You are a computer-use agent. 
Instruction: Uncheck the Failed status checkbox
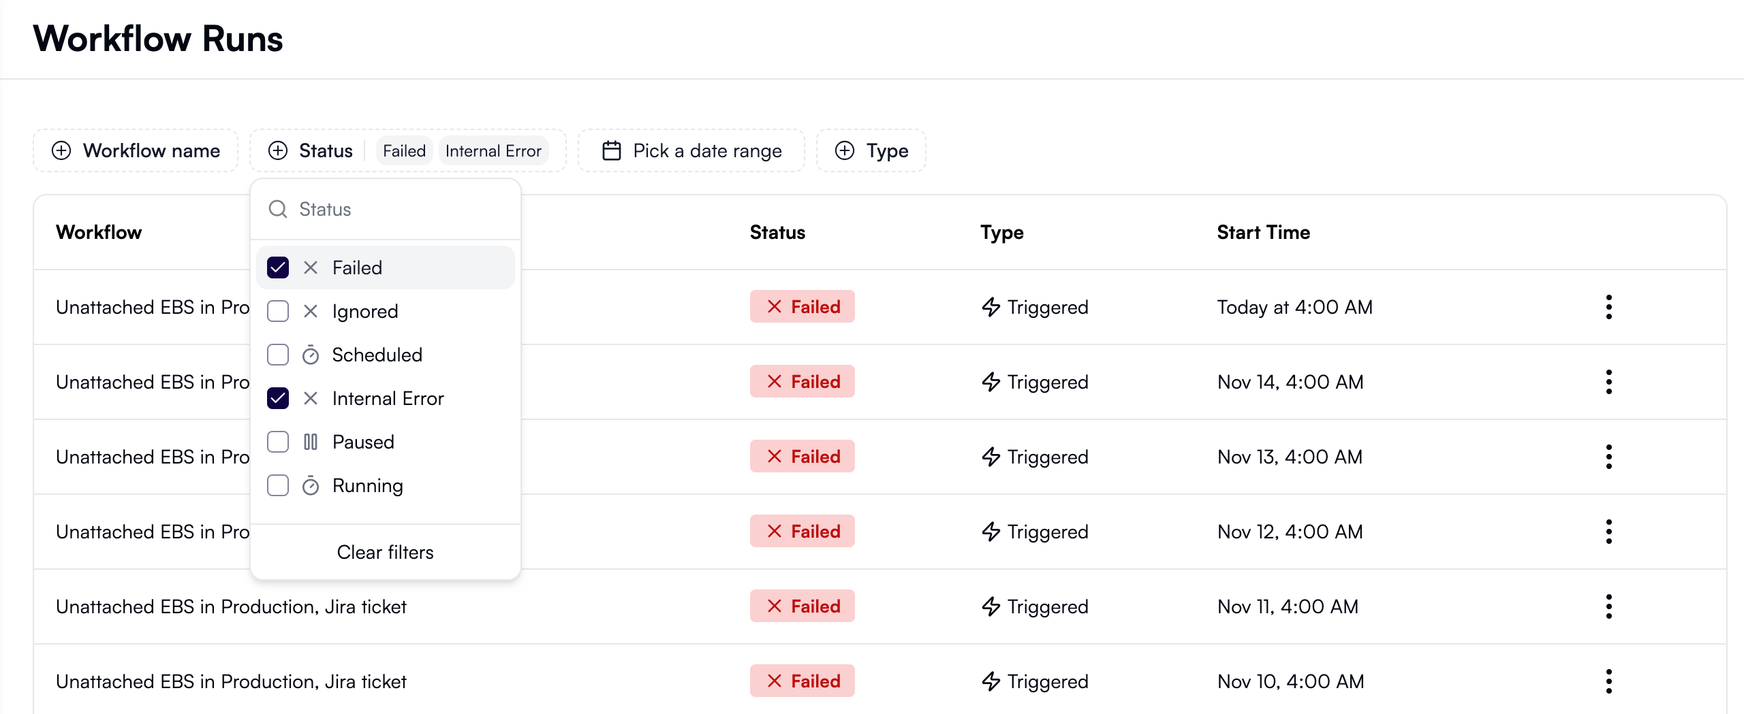point(277,267)
